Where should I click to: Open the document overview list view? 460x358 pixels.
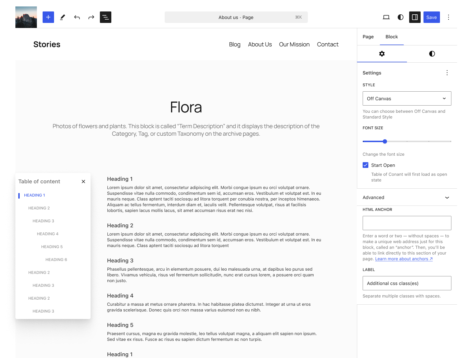tap(106, 17)
